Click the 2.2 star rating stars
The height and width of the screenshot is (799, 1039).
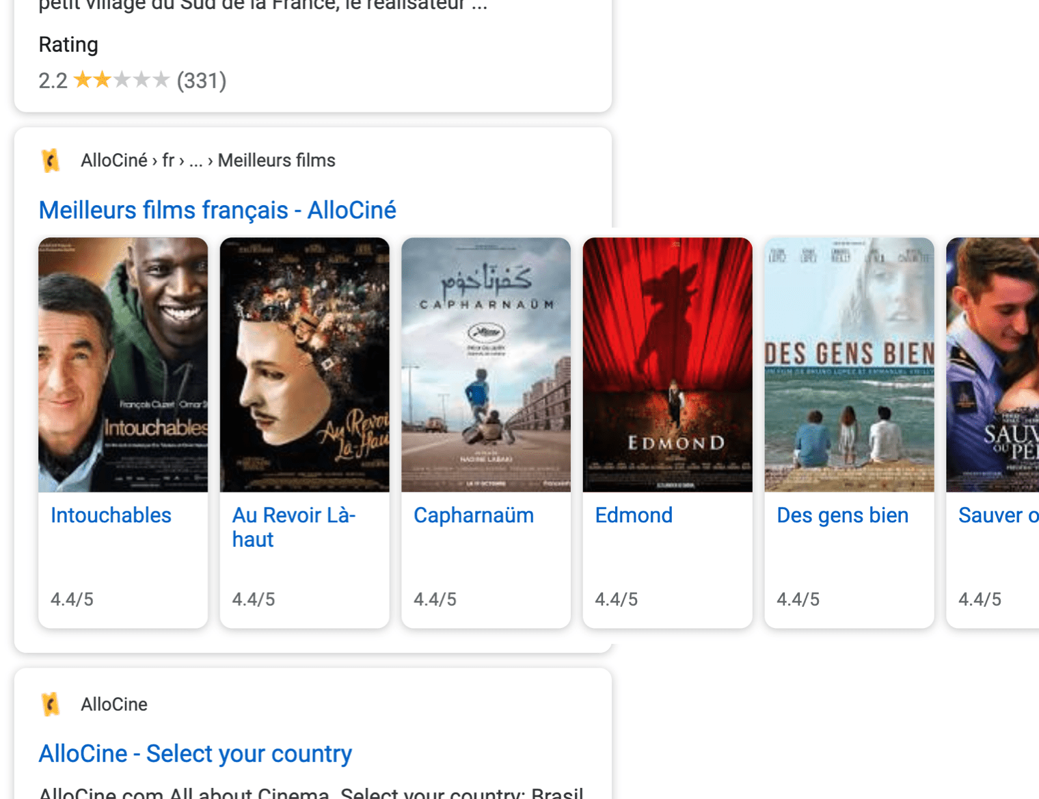coord(121,81)
